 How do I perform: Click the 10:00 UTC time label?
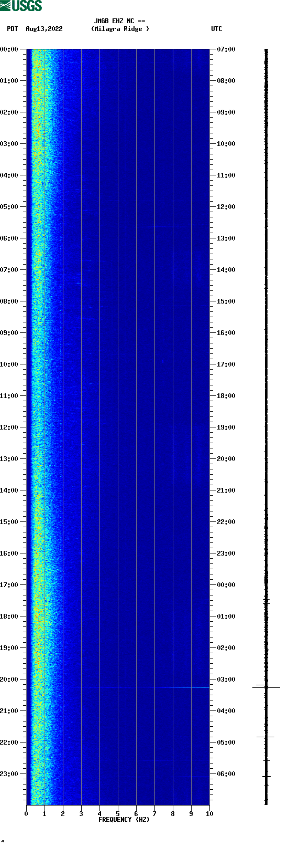point(226,144)
